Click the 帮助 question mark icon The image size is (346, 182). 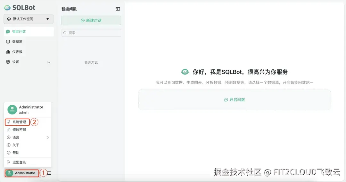point(9,153)
